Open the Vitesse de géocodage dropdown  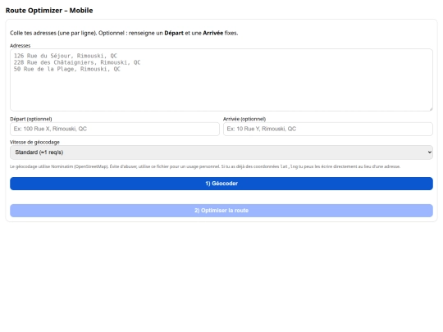tap(221, 152)
